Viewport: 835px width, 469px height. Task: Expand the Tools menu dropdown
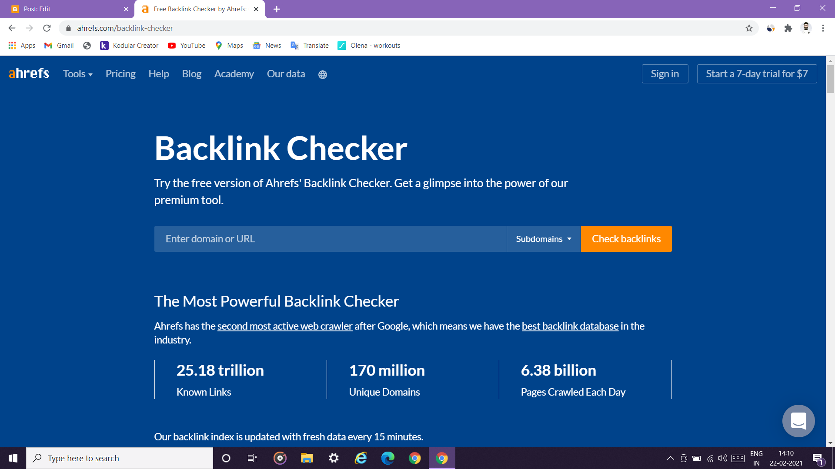[x=77, y=74]
